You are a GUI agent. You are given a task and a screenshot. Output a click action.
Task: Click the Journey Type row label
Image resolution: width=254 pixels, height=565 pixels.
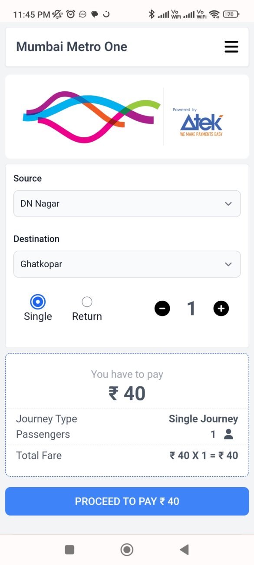[46, 419]
